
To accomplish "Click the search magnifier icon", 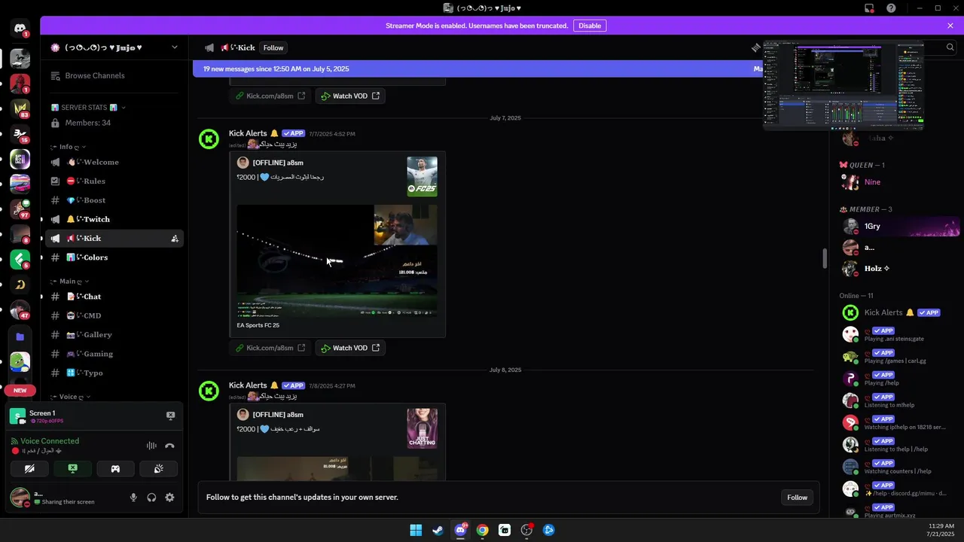I will pos(950,47).
